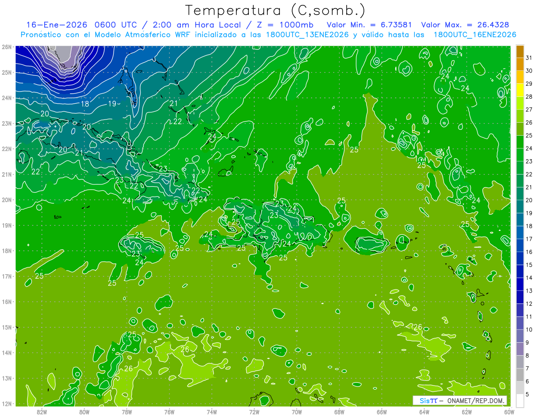Click the title "Temperatura (C,somb.)"
This screenshot has width=541, height=418.
(275, 10)
